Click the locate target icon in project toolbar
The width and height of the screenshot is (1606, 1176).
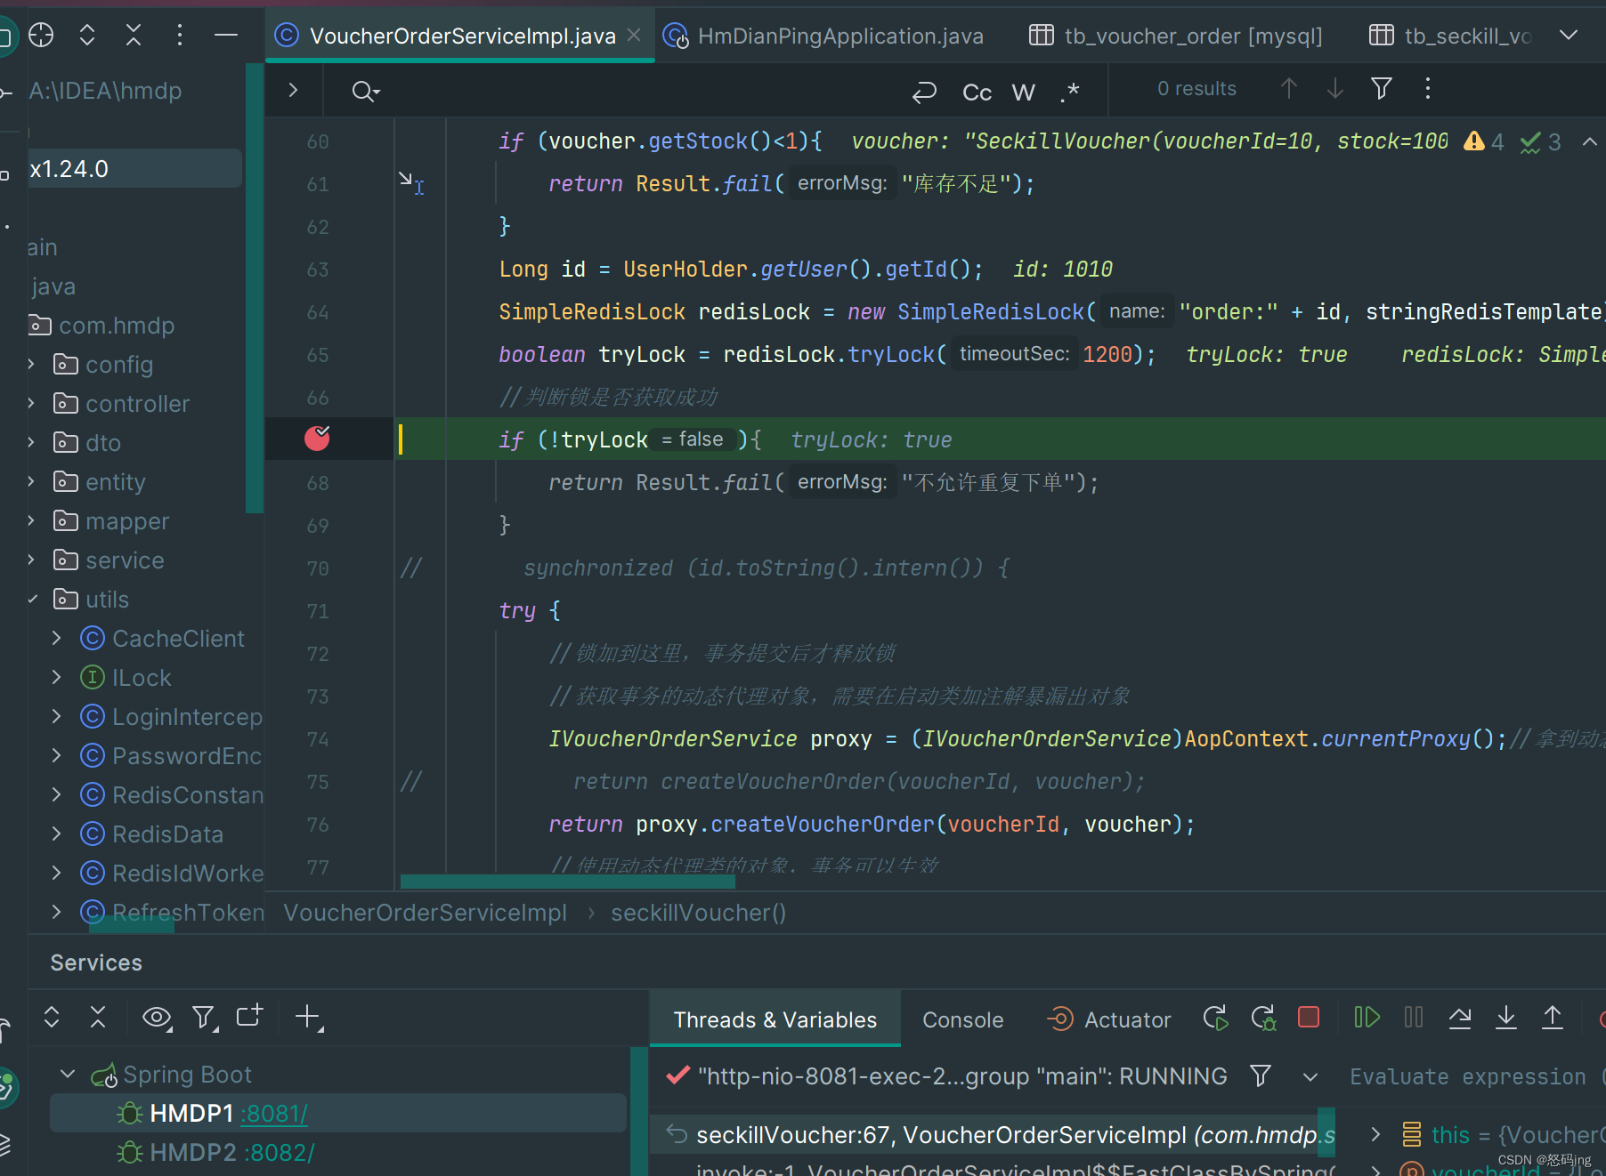41,36
